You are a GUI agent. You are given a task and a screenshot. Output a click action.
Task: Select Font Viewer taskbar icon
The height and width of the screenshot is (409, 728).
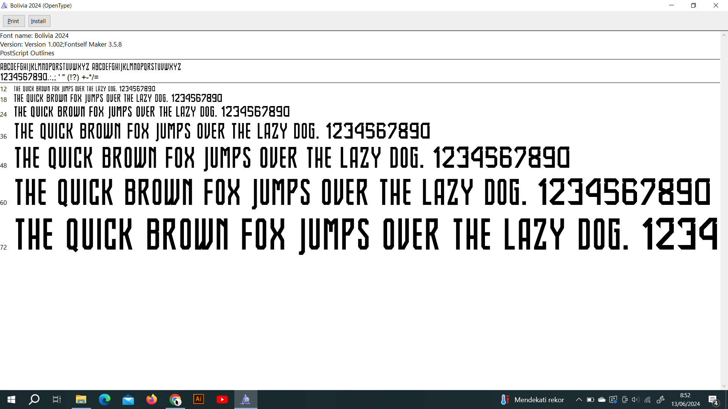(246, 400)
